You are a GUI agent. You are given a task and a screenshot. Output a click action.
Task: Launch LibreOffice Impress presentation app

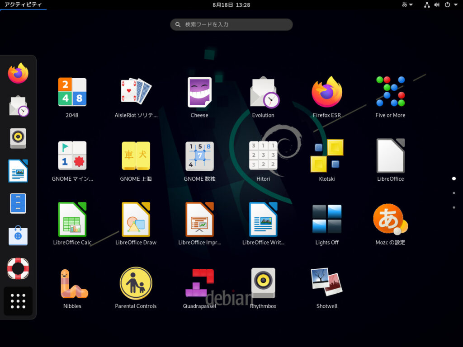[199, 220]
